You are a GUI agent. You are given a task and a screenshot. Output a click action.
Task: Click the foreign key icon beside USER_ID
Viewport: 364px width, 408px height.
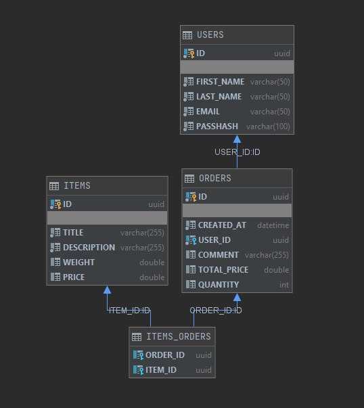click(191, 240)
